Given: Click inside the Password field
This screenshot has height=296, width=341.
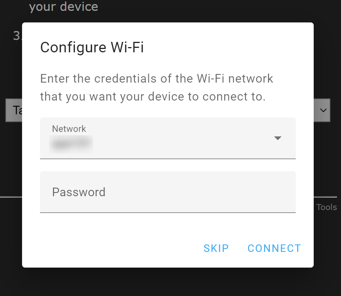Looking at the screenshot, I should pyautogui.click(x=168, y=192).
